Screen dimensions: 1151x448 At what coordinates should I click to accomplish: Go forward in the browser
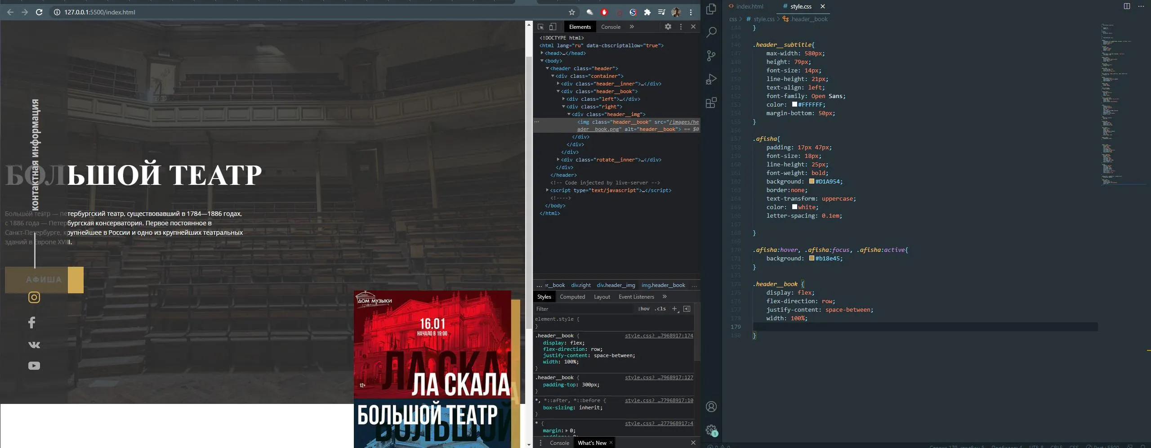click(25, 12)
